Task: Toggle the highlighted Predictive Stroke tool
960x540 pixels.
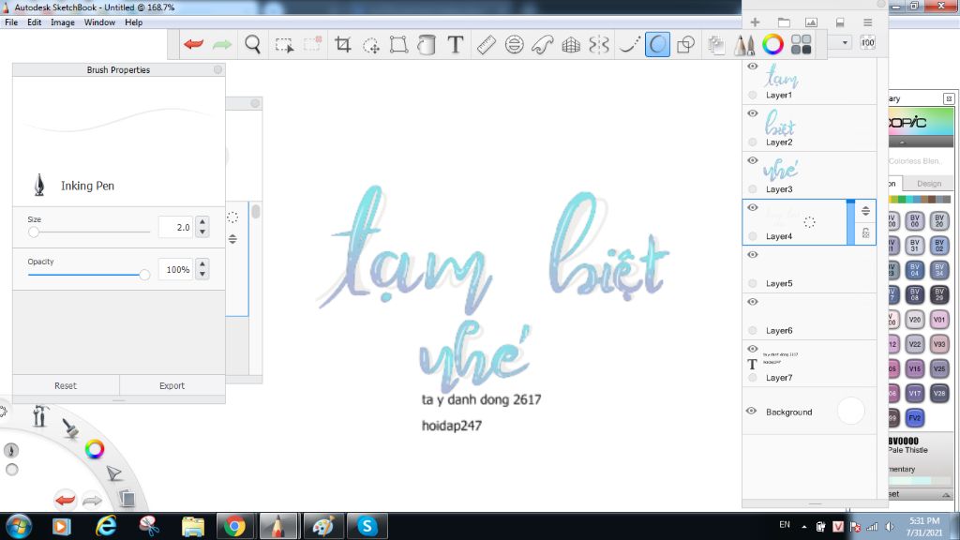Action: point(657,44)
